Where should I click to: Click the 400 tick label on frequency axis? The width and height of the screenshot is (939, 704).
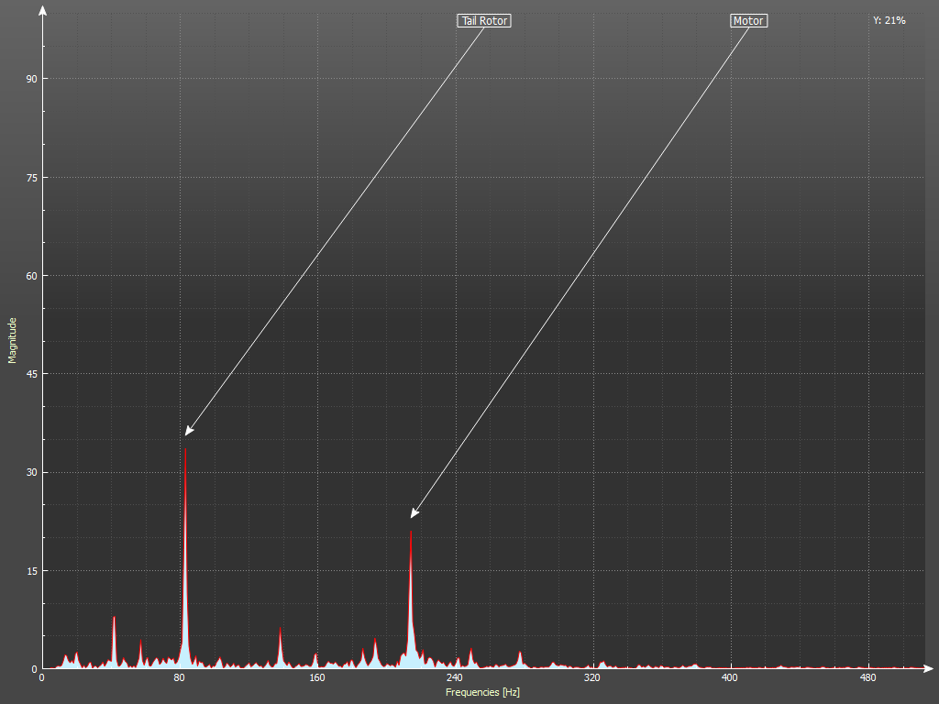730,678
